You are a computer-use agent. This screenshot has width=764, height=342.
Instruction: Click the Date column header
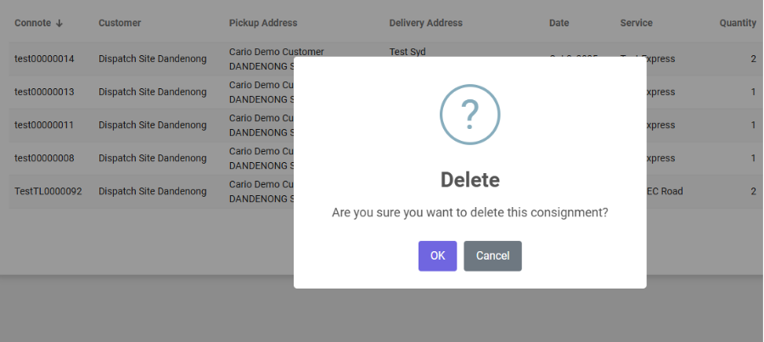(x=559, y=23)
